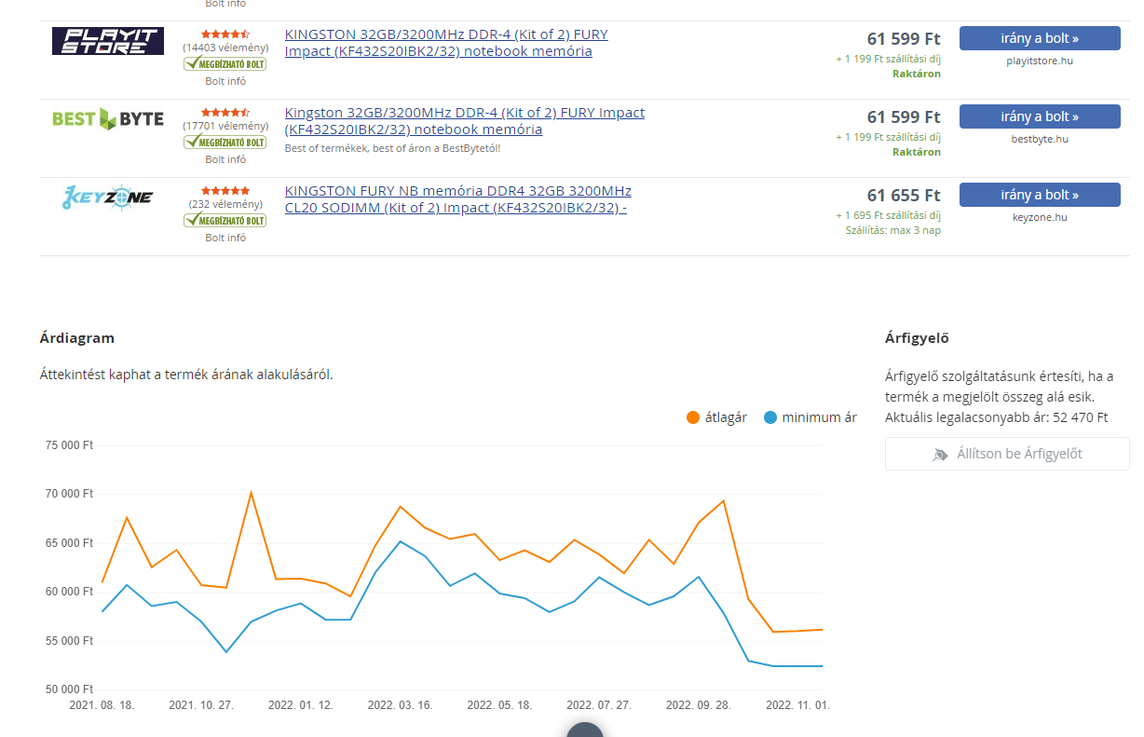Click the 2022. 03. 16. axis label
This screenshot has width=1144, height=737.
coord(401,705)
